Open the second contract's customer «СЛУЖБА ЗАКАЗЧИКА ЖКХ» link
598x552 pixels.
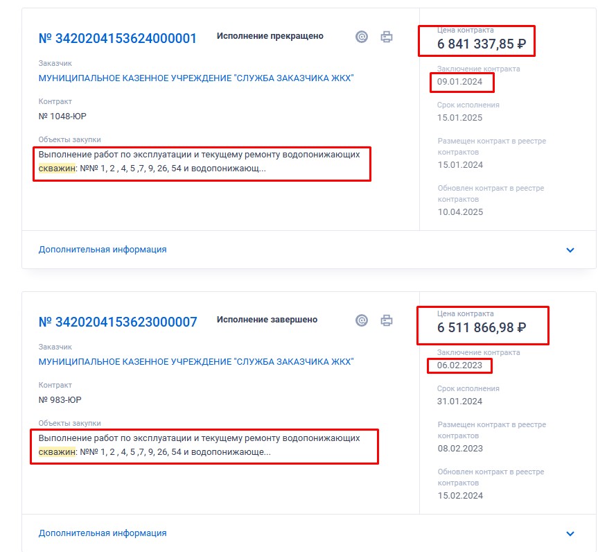pyautogui.click(x=196, y=362)
